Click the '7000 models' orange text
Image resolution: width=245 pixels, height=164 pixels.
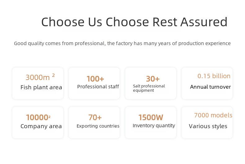(x=213, y=115)
